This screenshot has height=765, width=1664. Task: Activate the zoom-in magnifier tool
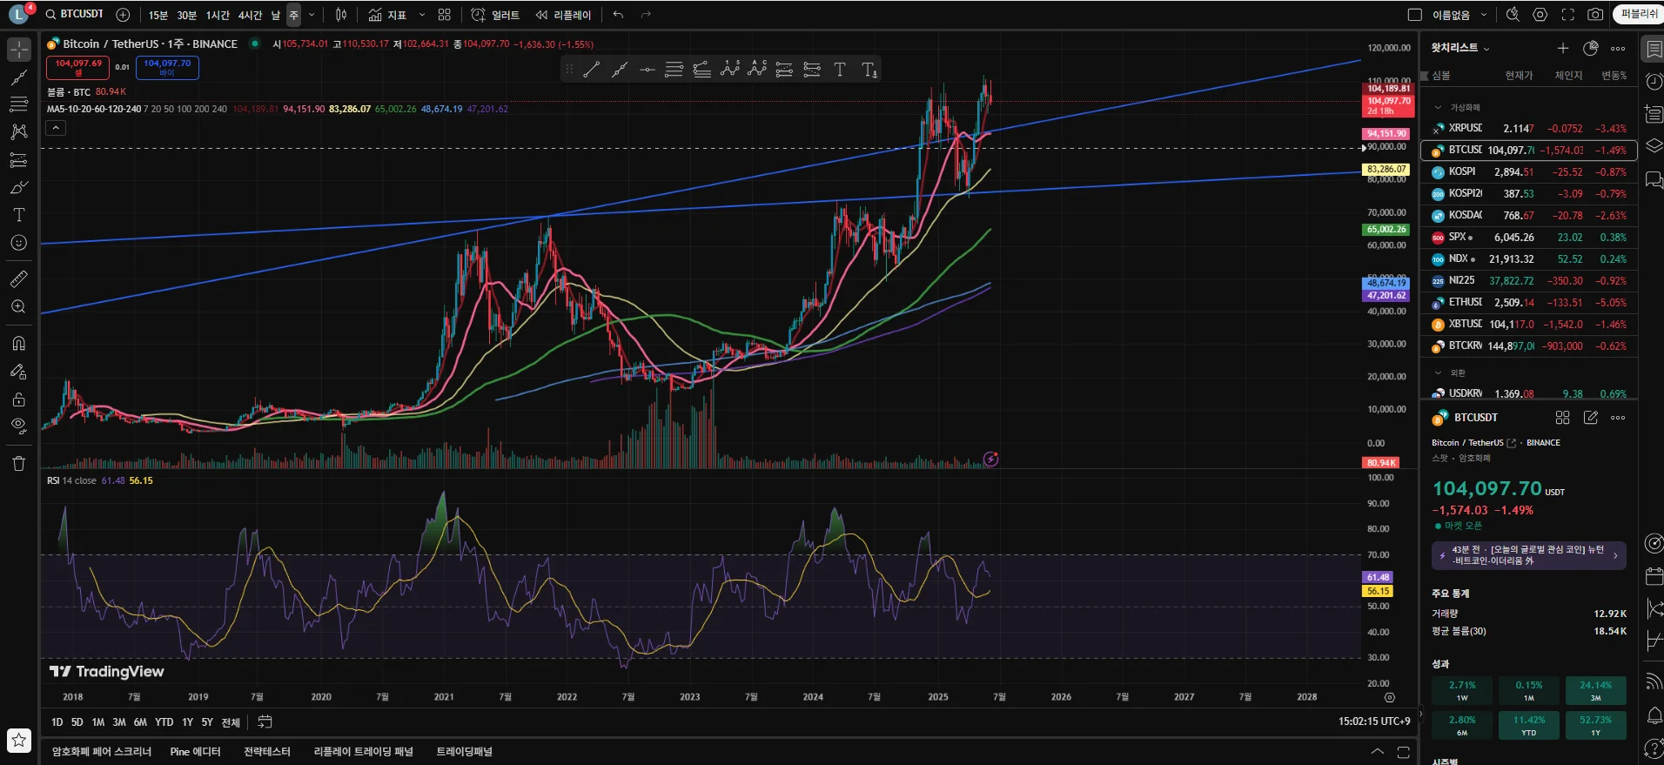[x=18, y=306]
